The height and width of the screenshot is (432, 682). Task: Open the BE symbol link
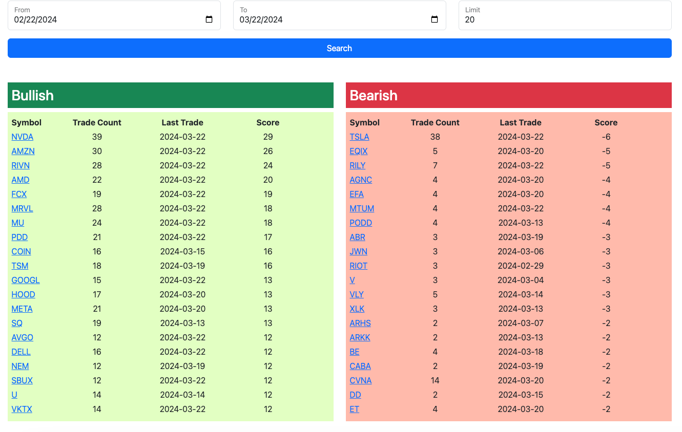coord(355,352)
